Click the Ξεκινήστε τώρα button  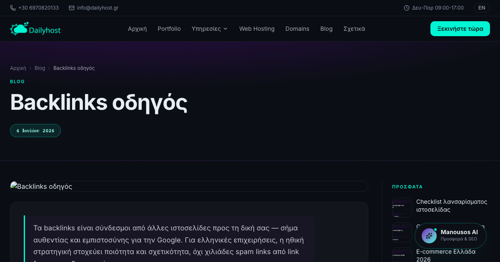coord(460,29)
